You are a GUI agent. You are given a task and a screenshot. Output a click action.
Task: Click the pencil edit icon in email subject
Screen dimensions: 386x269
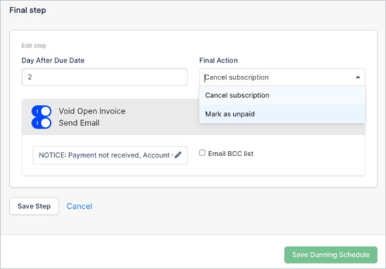pyautogui.click(x=178, y=155)
